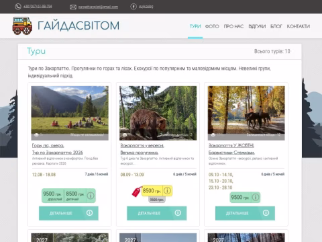
Task: Open the БЛОГ section
Action: coord(276,26)
